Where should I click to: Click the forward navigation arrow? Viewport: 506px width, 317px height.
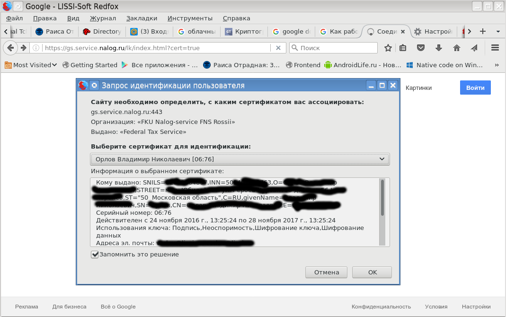click(x=23, y=48)
